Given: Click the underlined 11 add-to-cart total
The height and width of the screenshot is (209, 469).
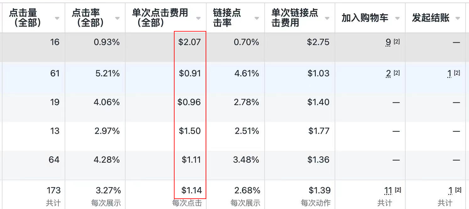Looking at the screenshot, I should click(x=388, y=190).
